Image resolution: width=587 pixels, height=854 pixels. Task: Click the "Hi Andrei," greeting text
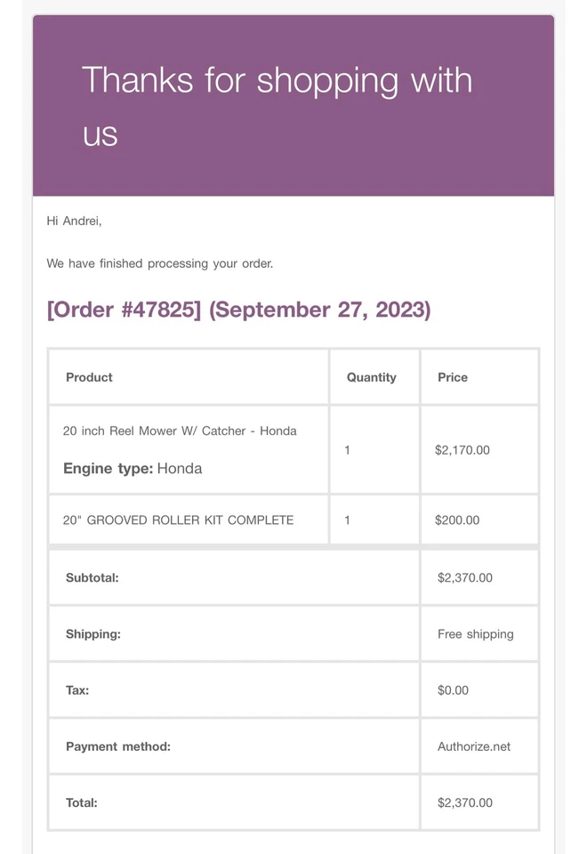click(74, 221)
